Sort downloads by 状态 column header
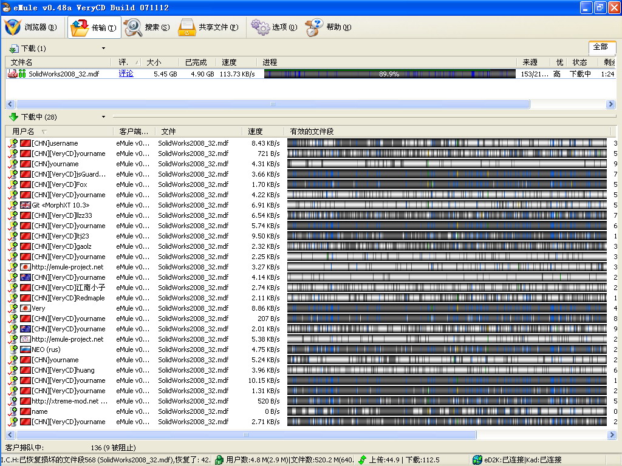622x466 pixels. tap(583, 62)
